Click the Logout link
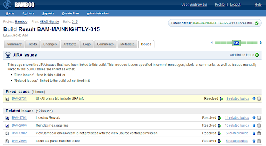The height and width of the screenshot is (146, 266). pos(235,5)
